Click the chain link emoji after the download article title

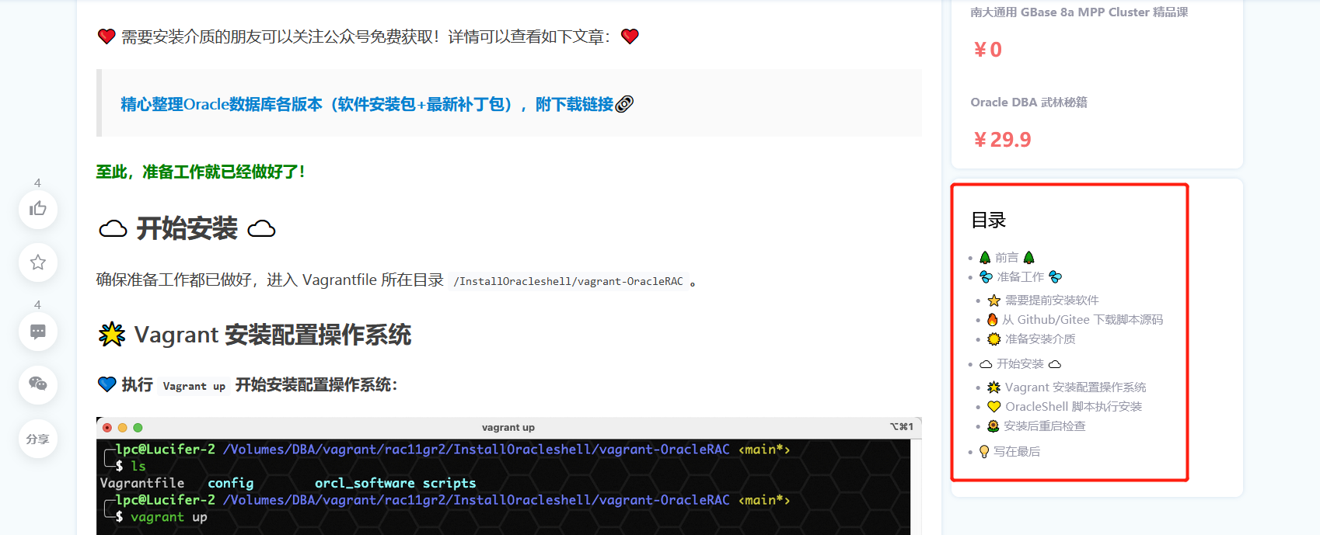coord(624,104)
